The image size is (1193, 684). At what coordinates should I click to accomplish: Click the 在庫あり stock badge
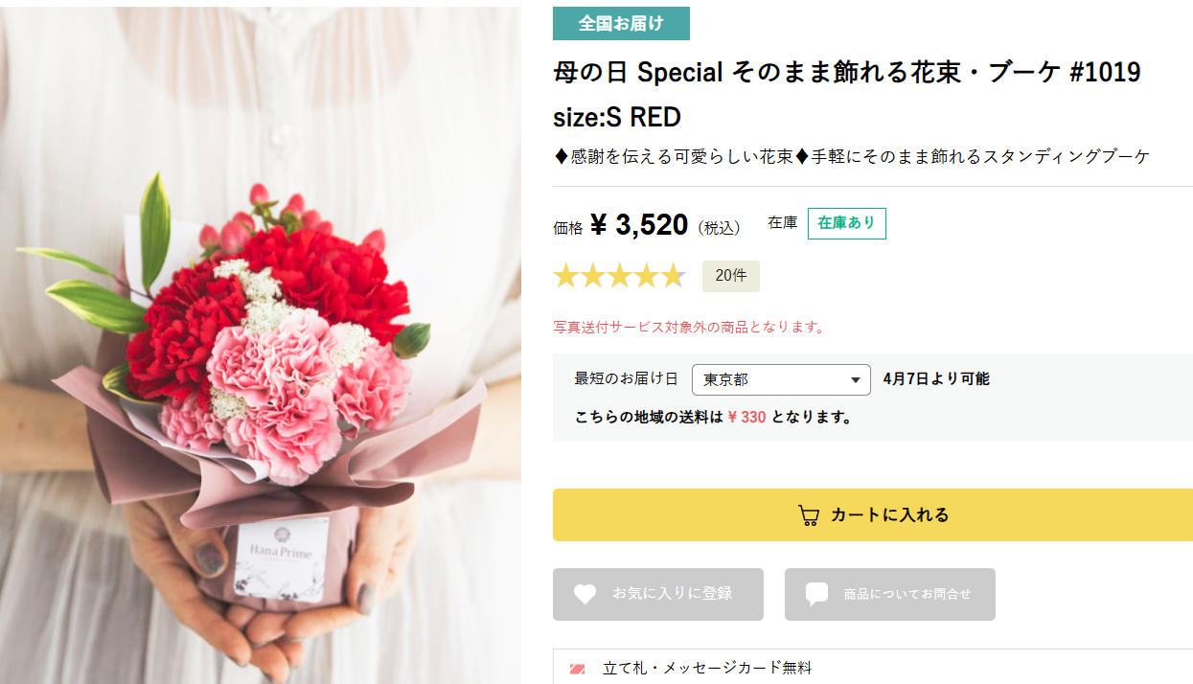(x=847, y=223)
